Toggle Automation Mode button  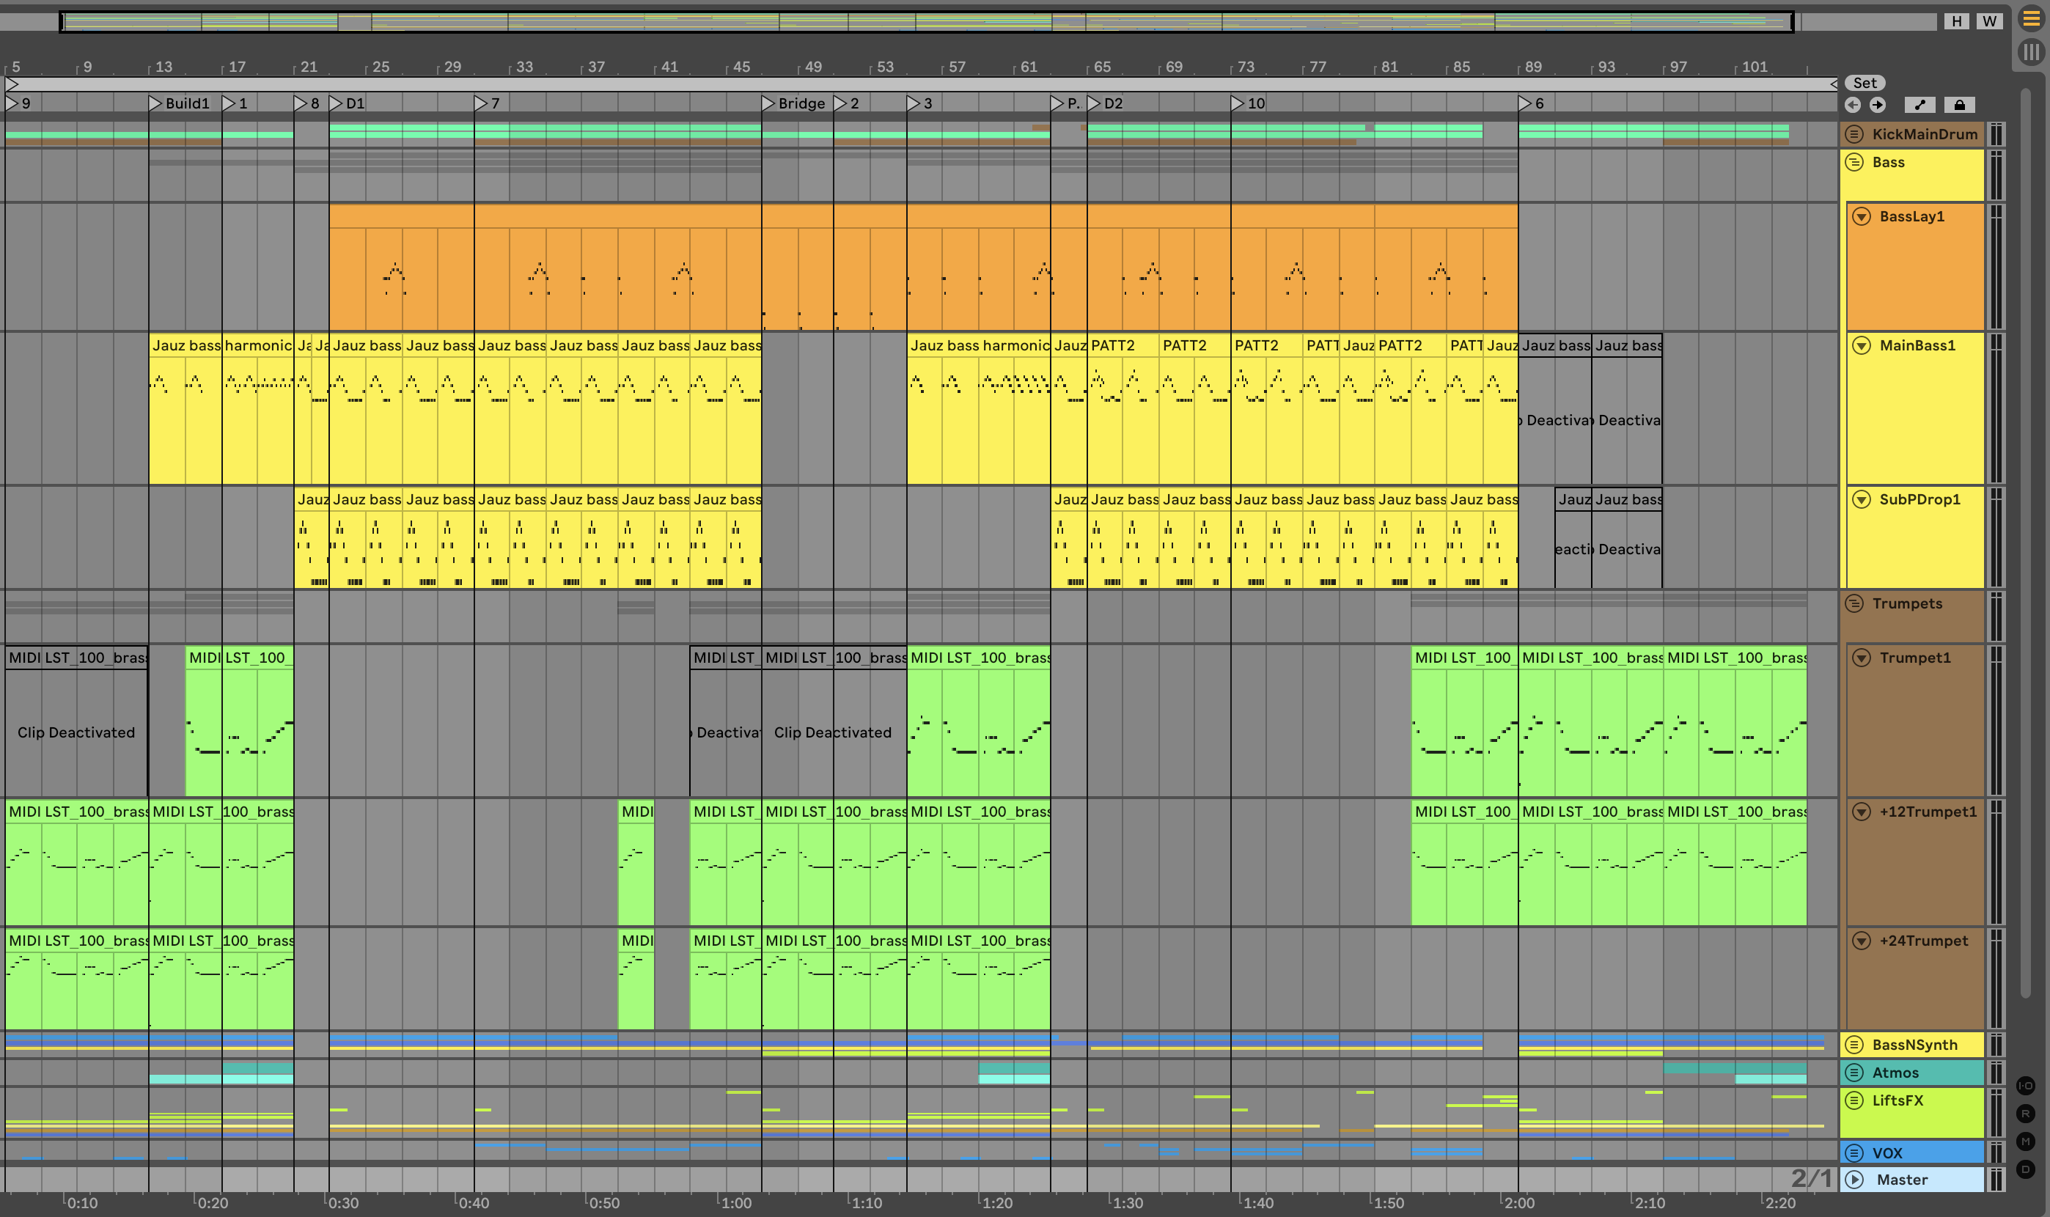coord(1919,105)
